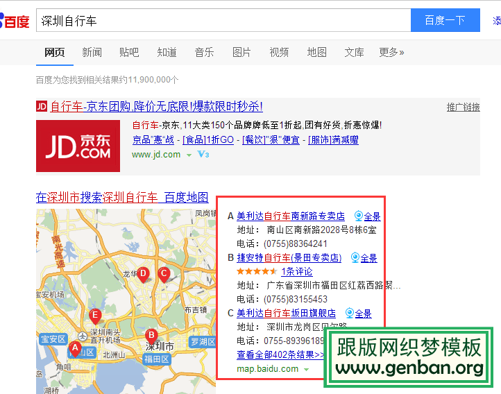Open the [餐饮]"狠"便宜 link
The width and height of the screenshot is (501, 394).
tap(271, 140)
